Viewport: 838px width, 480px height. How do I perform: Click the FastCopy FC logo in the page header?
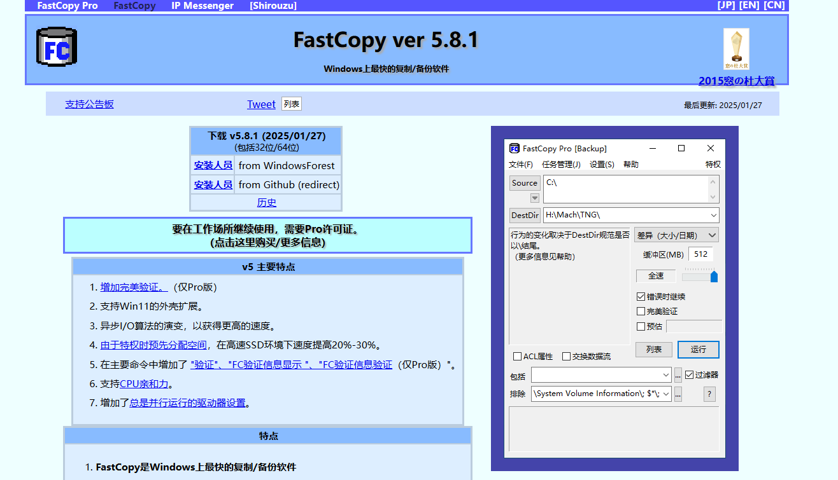(56, 46)
